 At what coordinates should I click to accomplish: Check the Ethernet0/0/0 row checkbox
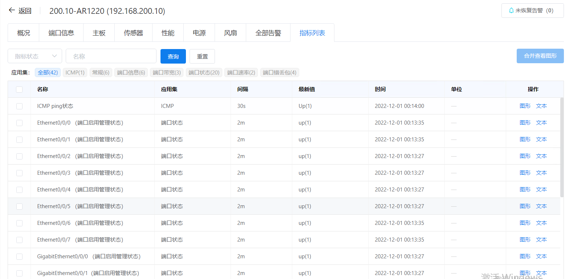click(x=19, y=123)
